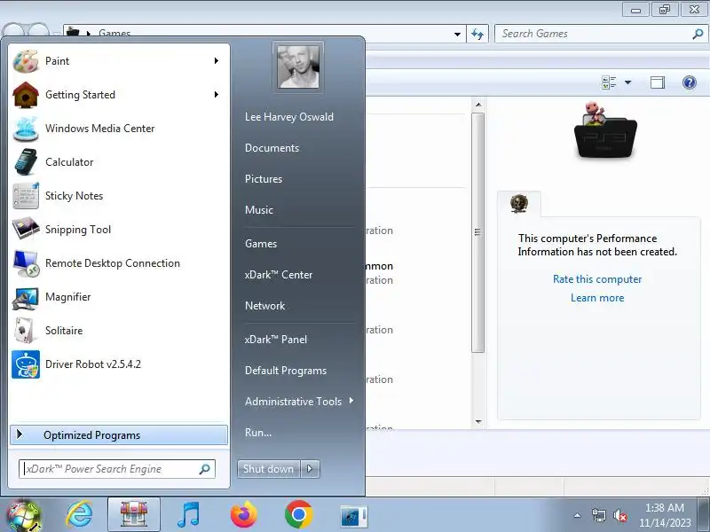Show hidden tray icons arrow
Screen dimensions: 710x532
pyautogui.click(x=578, y=515)
